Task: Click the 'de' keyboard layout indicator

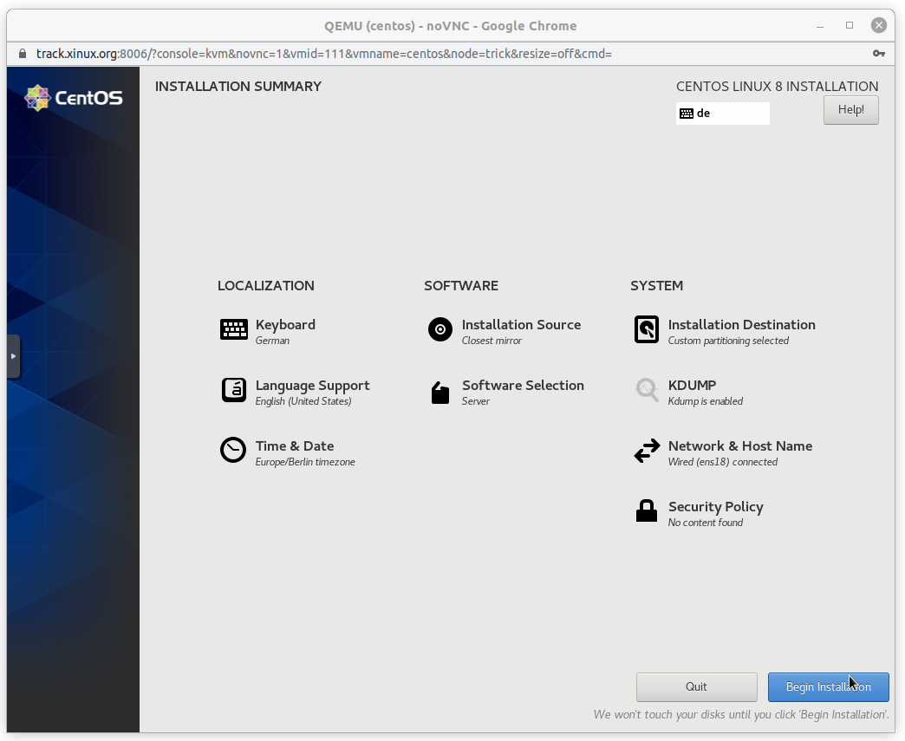Action: [722, 114]
